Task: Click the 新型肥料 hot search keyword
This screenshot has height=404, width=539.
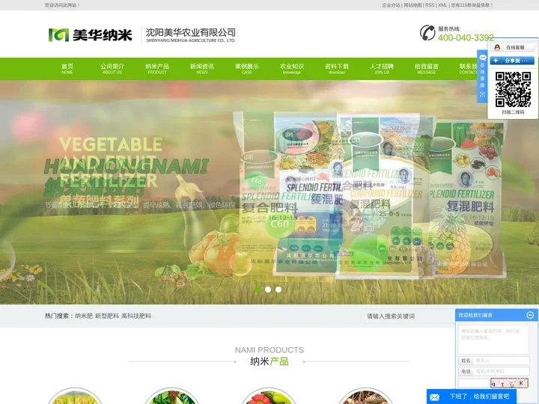Action: pyautogui.click(x=107, y=316)
